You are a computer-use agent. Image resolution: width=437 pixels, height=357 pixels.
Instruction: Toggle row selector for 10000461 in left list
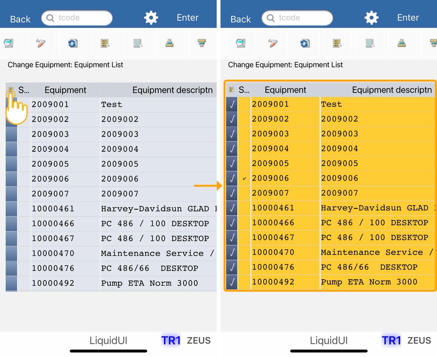pyautogui.click(x=11, y=209)
